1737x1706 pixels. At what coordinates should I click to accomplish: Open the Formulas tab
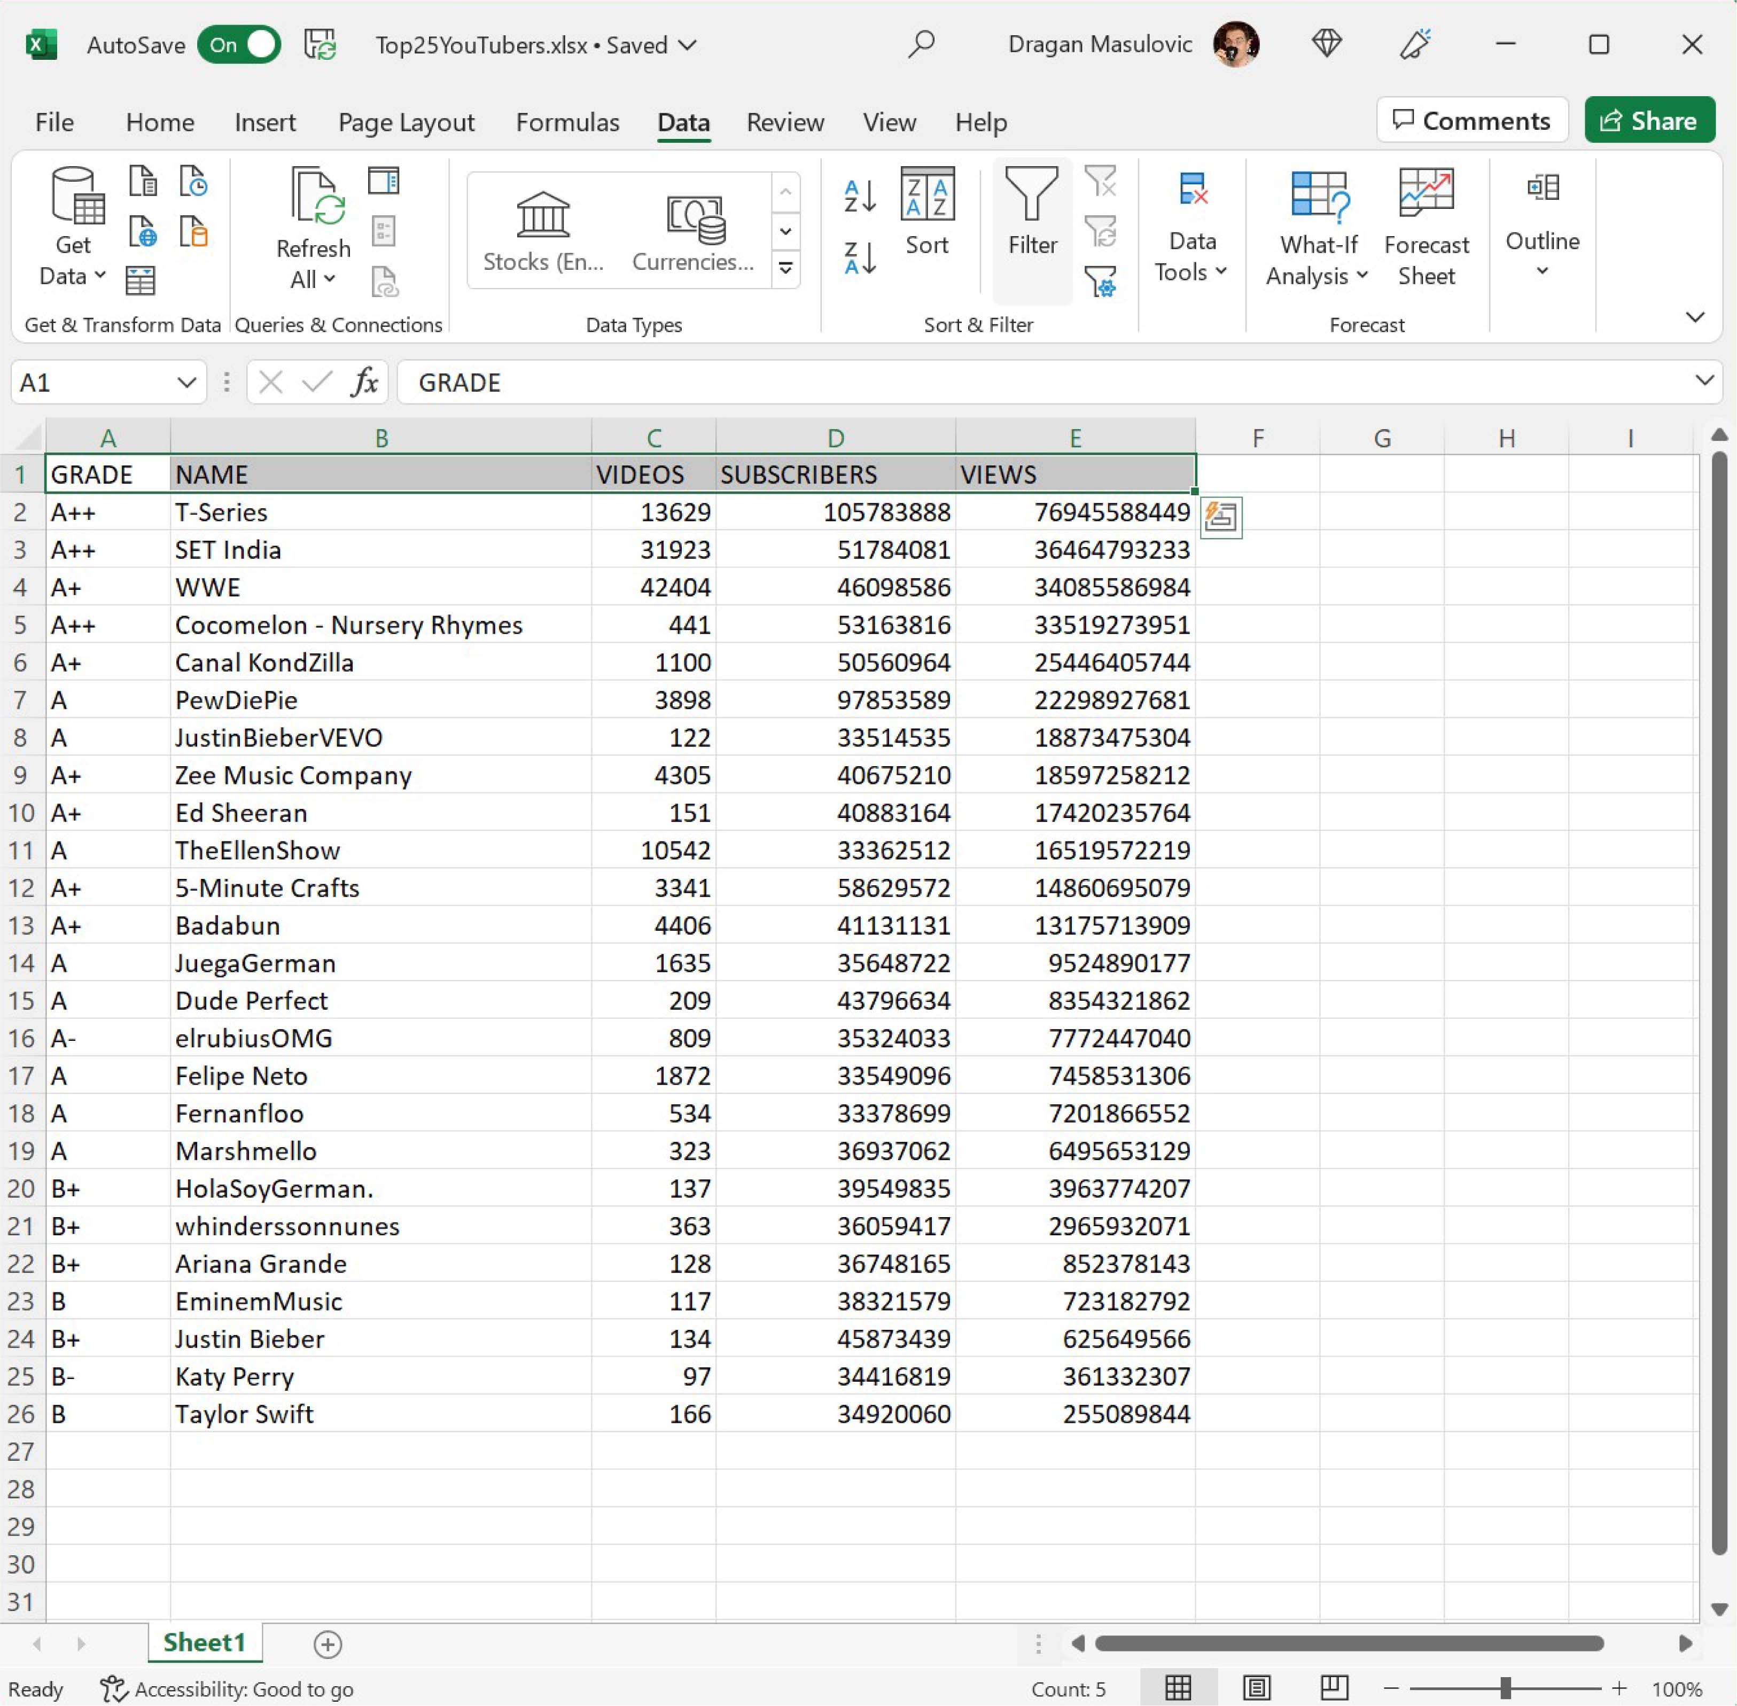[x=567, y=122]
